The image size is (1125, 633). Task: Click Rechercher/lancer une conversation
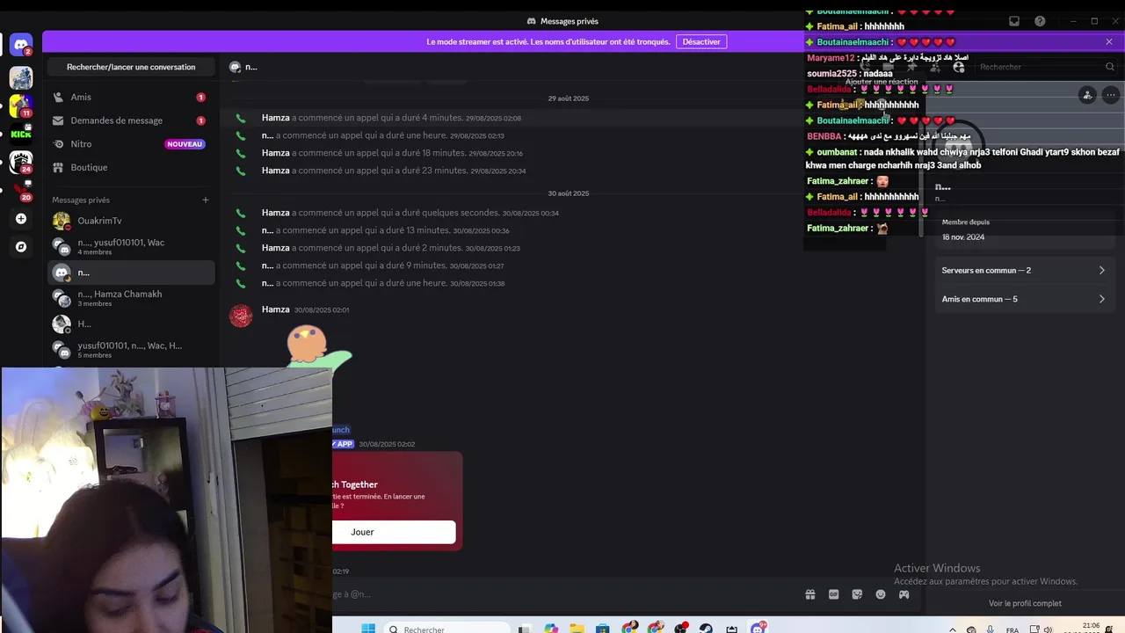131,67
